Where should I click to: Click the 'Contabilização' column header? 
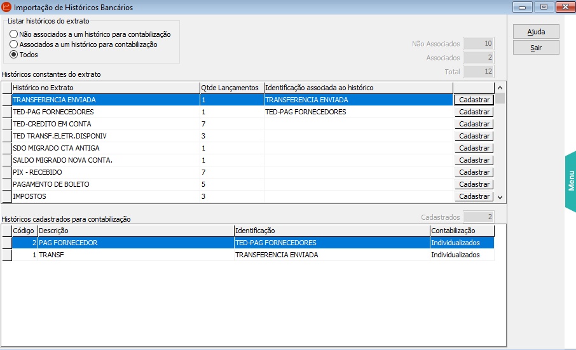(461, 231)
